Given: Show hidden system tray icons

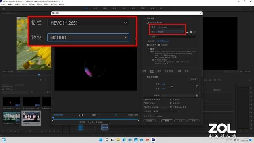Looking at the screenshot, I should 227,140.
